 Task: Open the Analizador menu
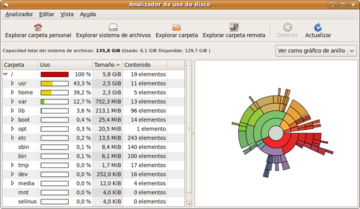point(19,14)
